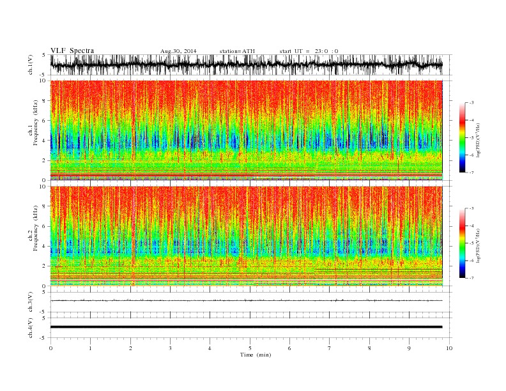Click the "10" minute time tick label

coord(449,348)
